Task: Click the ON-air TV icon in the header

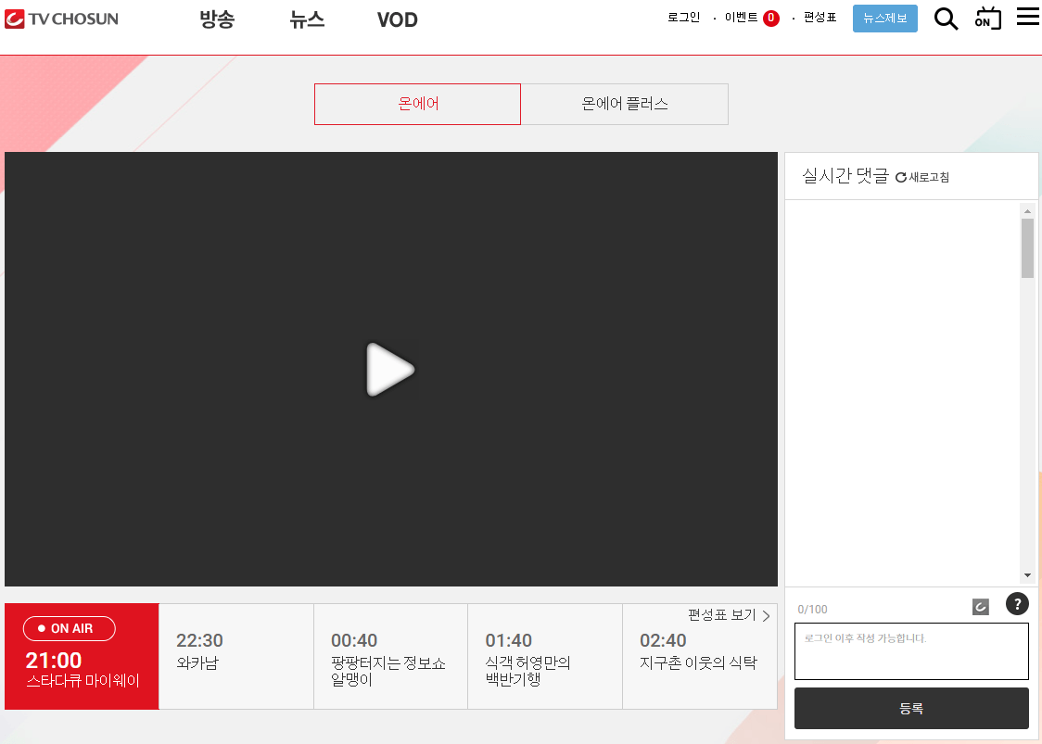Action: [986, 18]
